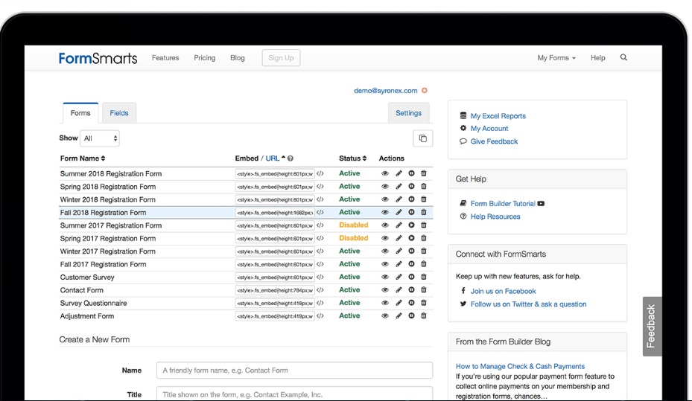Delete the Customer Survey form with trash icon

[424, 277]
